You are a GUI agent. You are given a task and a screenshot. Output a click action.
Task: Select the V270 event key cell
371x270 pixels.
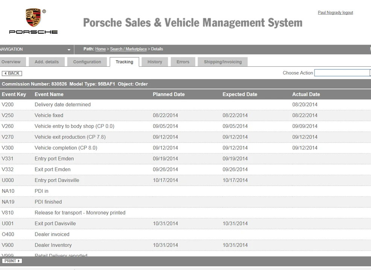click(8, 137)
